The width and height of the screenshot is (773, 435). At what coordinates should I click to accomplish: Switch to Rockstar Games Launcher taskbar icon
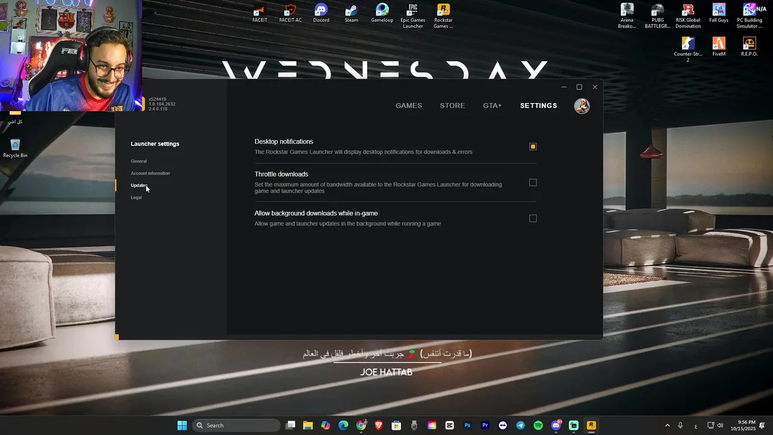pos(591,425)
